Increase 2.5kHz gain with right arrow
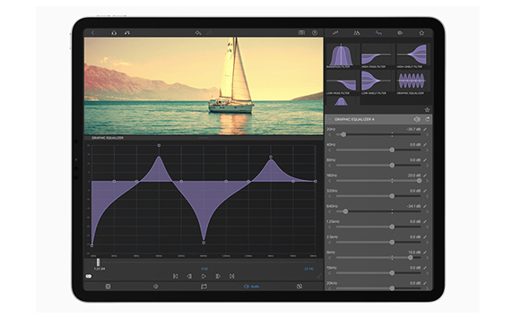Screen dimensions: 520x334 [428, 242]
